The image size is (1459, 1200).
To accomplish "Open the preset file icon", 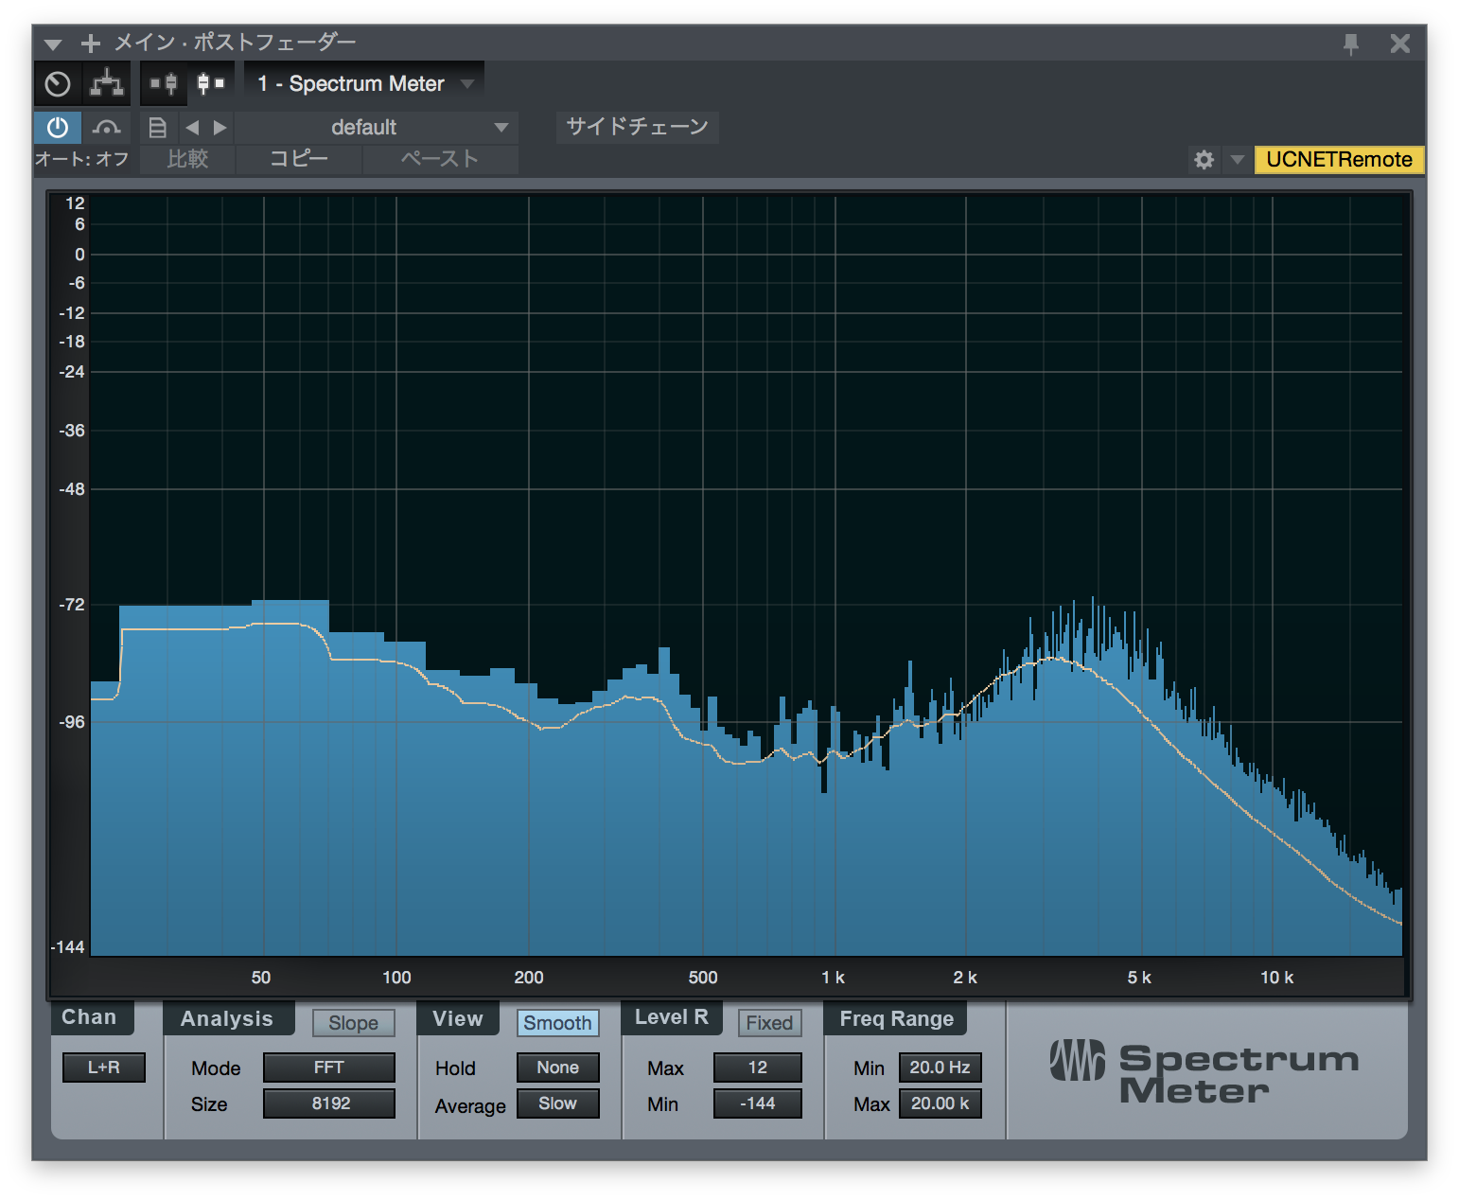I will 158,127.
